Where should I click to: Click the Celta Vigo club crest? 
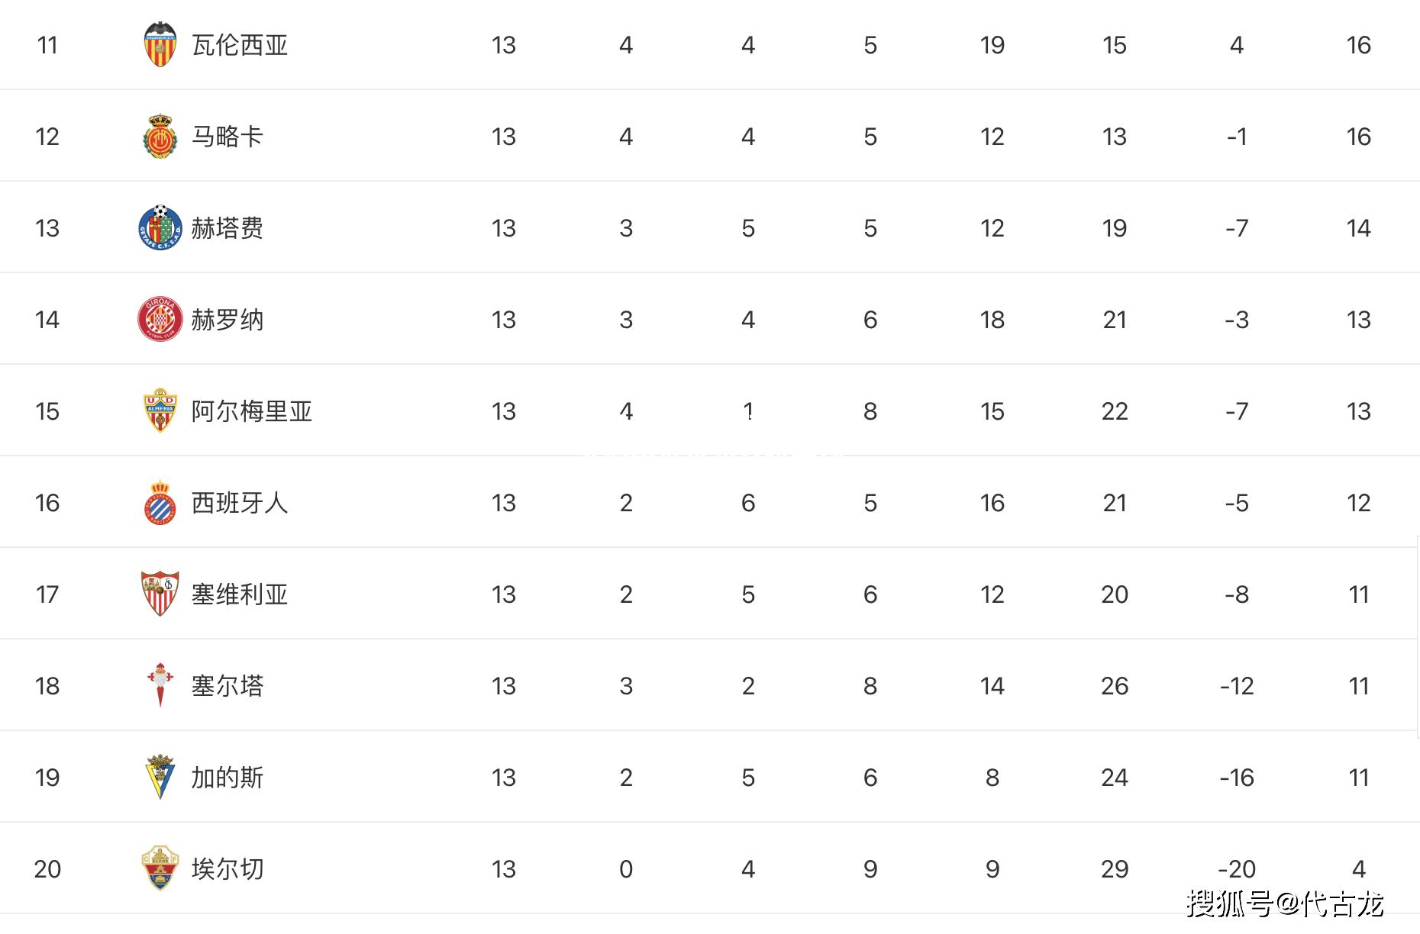pyautogui.click(x=160, y=685)
